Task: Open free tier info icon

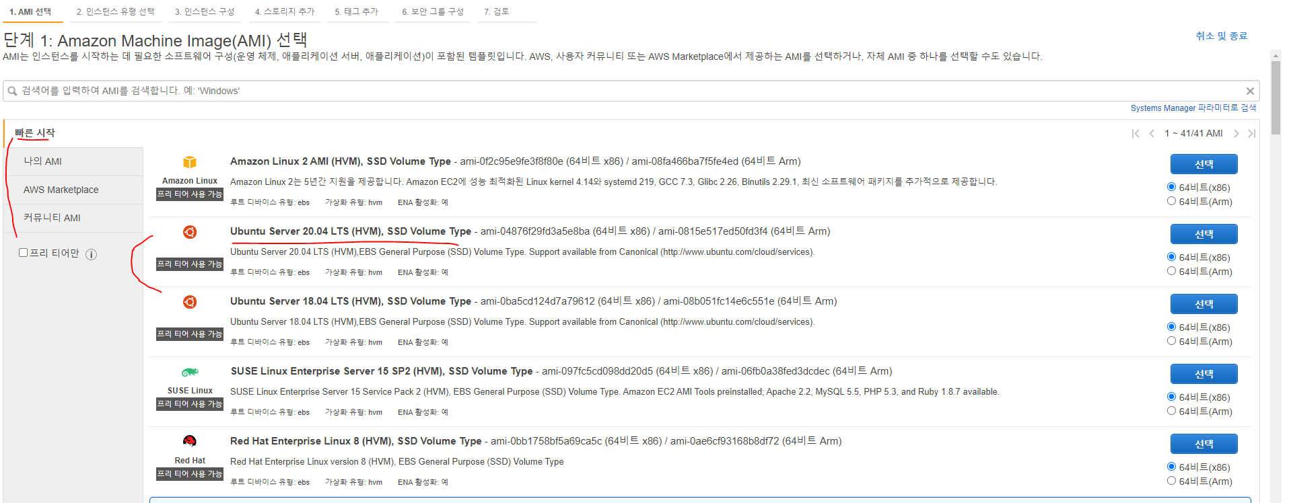Action: click(92, 254)
